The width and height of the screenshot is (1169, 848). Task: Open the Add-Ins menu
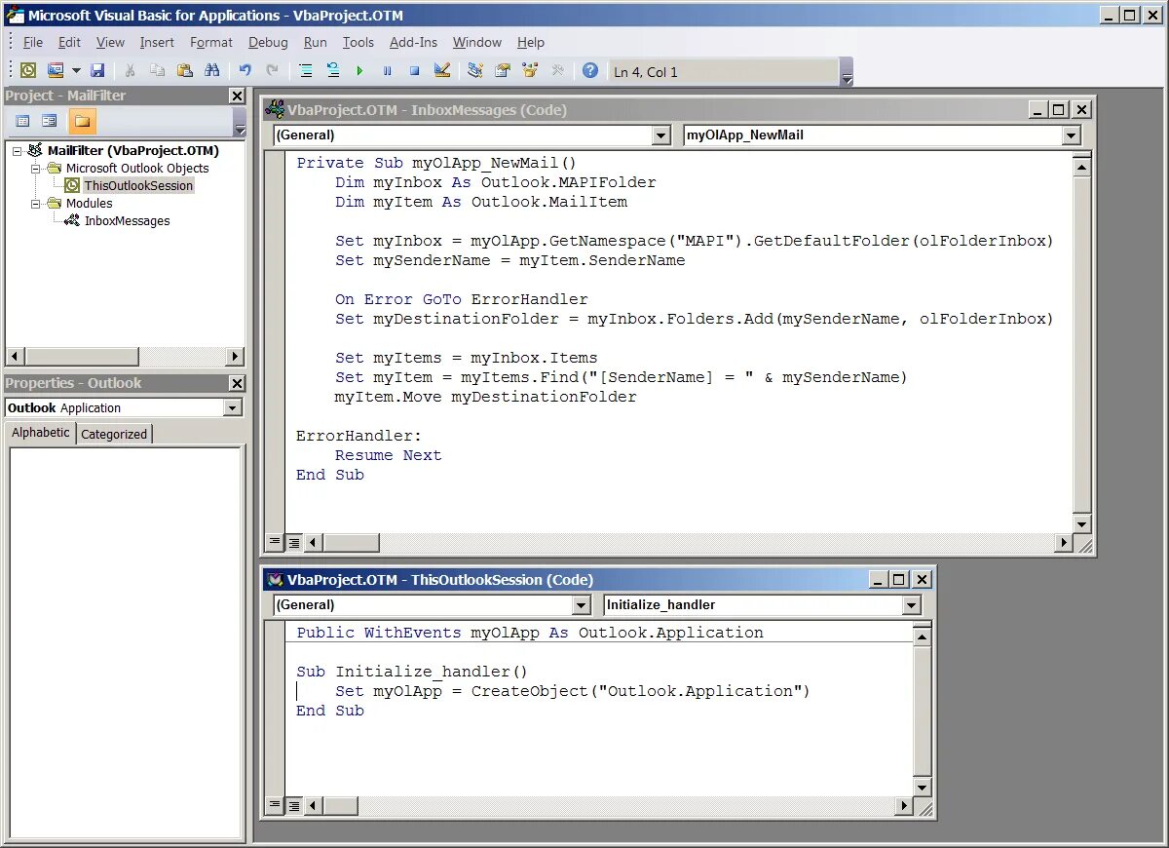click(x=413, y=42)
